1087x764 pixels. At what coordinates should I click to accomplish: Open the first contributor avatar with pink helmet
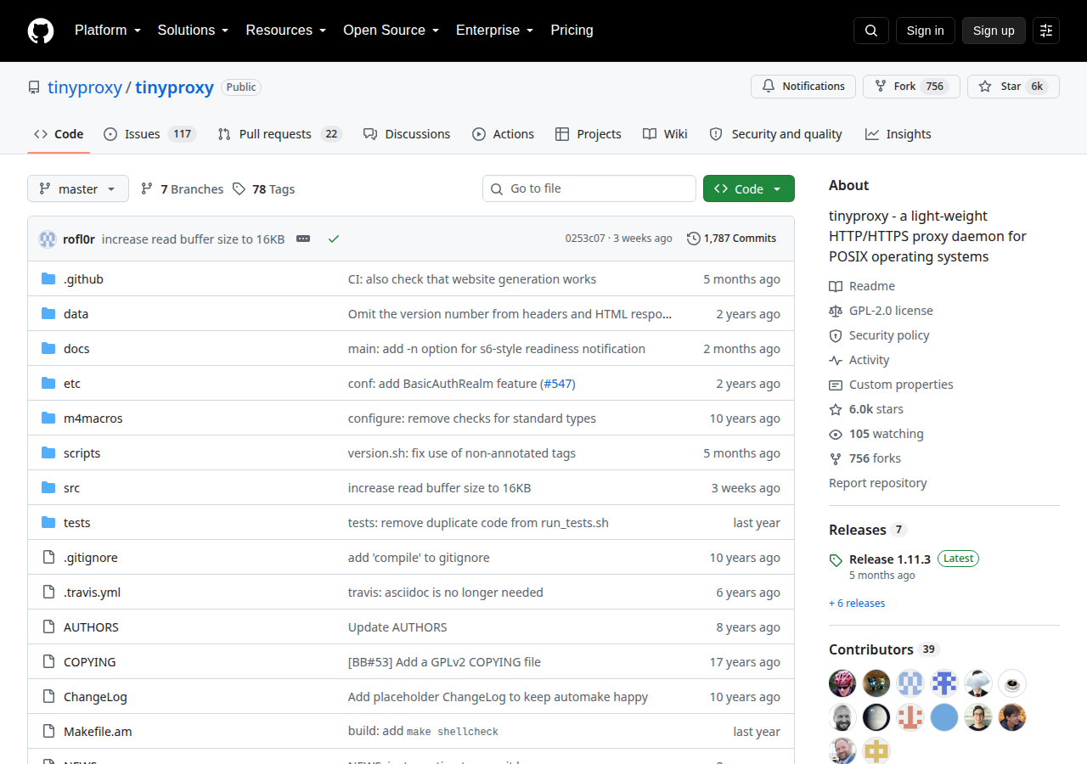pos(842,683)
